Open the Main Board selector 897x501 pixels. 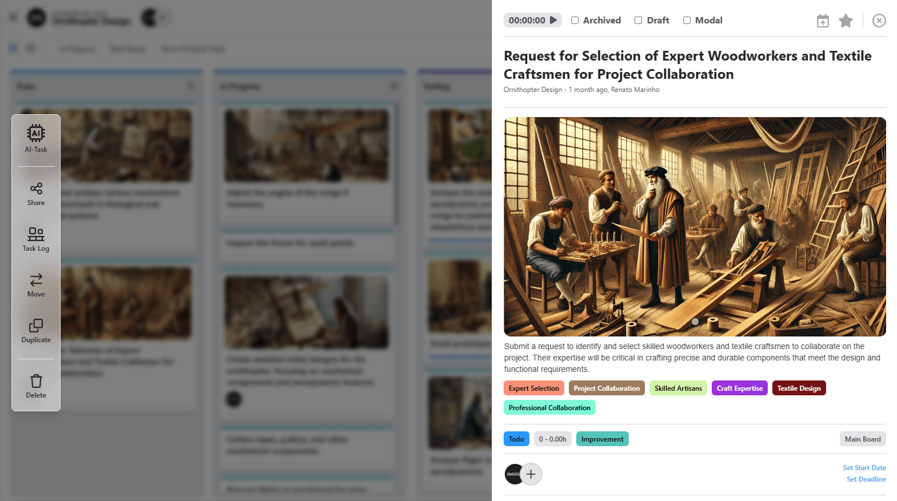(863, 439)
